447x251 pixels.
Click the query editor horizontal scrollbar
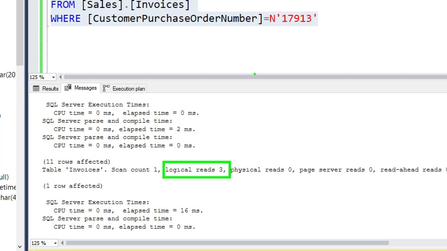(x=255, y=77)
